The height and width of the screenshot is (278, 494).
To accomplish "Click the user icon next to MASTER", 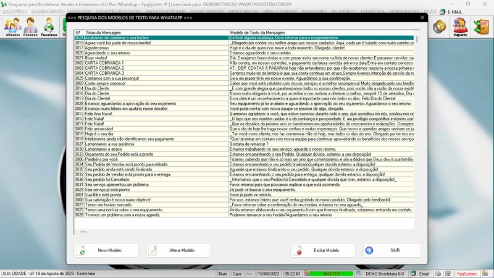I will (x=307, y=274).
